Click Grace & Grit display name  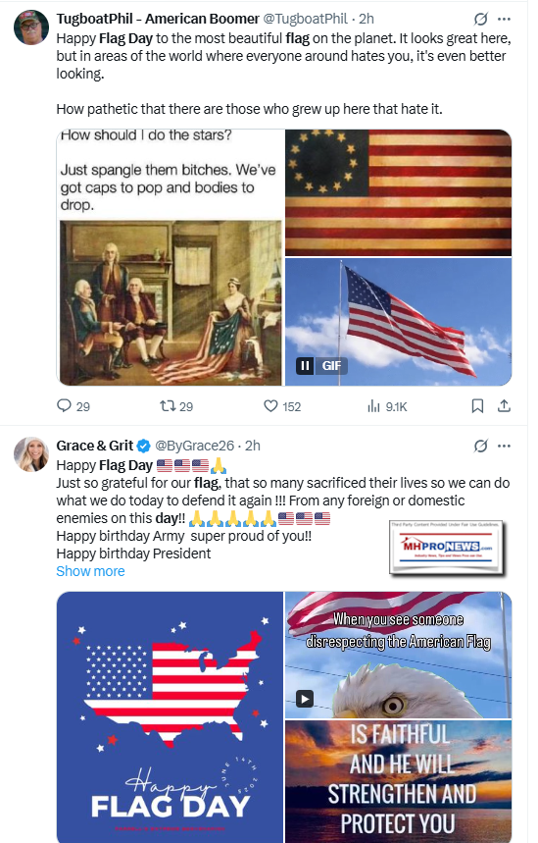94,446
